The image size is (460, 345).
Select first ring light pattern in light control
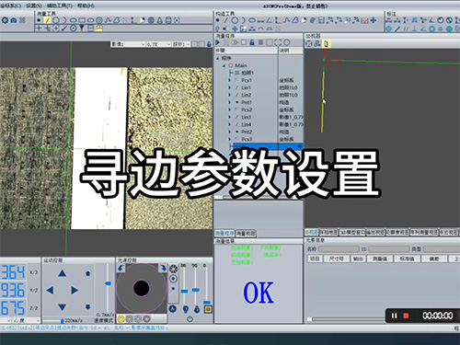click(121, 319)
